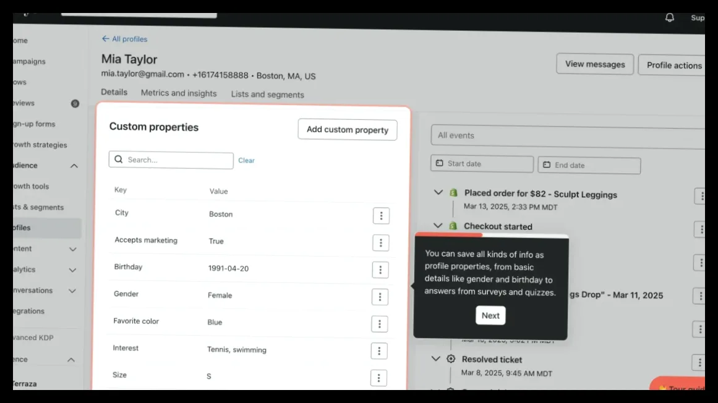Switch to the Details tab
Screen dimensions: 718x403
click(114, 92)
